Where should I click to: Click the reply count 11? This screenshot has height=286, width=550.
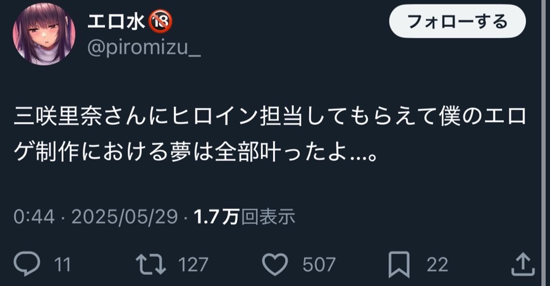click(63, 264)
